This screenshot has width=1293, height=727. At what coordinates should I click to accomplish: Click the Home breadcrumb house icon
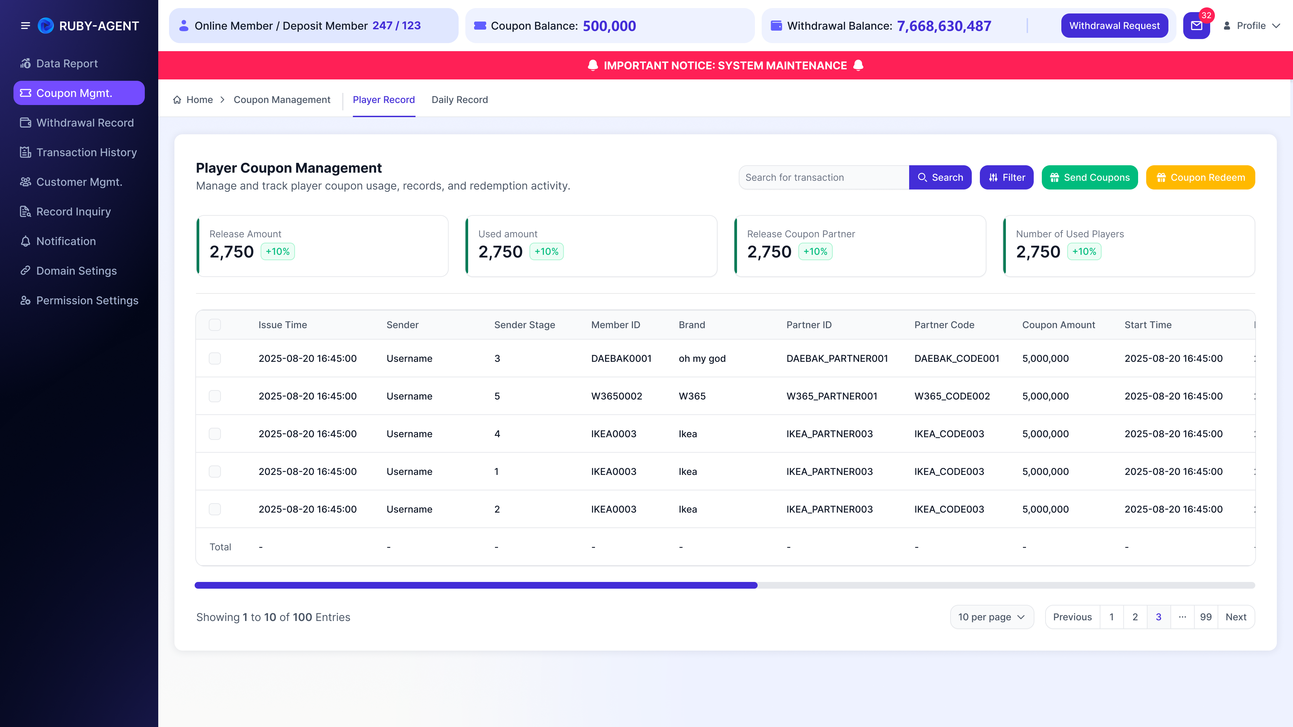coord(177,100)
